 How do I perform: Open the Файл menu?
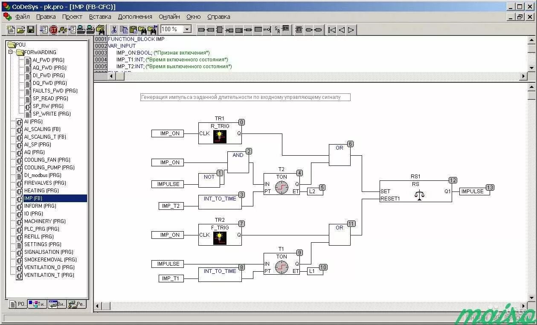[x=23, y=17]
